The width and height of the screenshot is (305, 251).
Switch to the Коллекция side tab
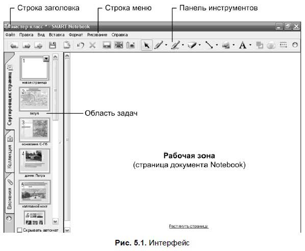point(10,152)
